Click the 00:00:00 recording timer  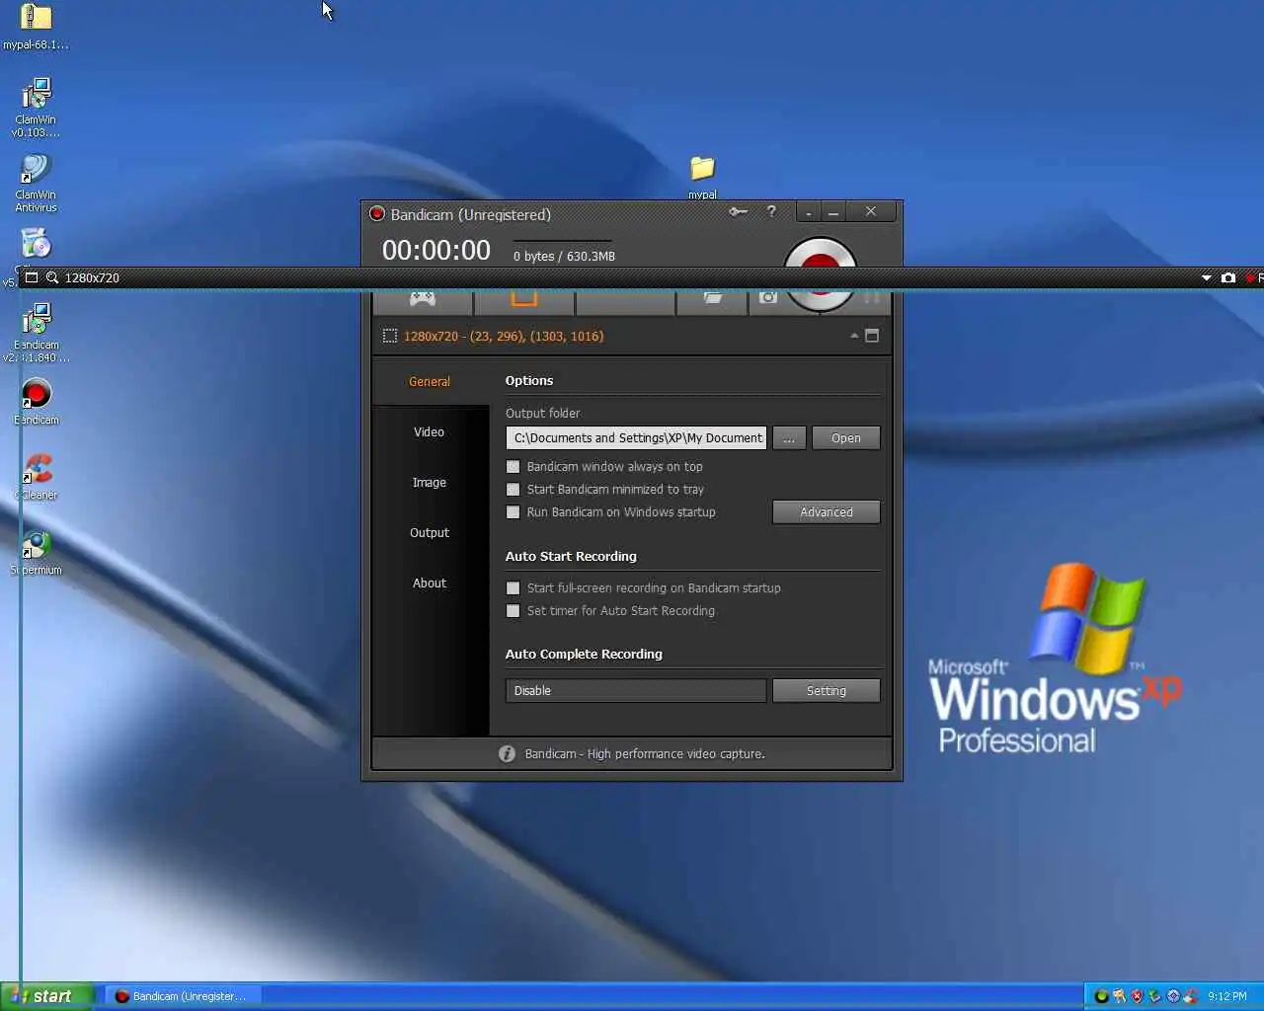click(x=436, y=250)
